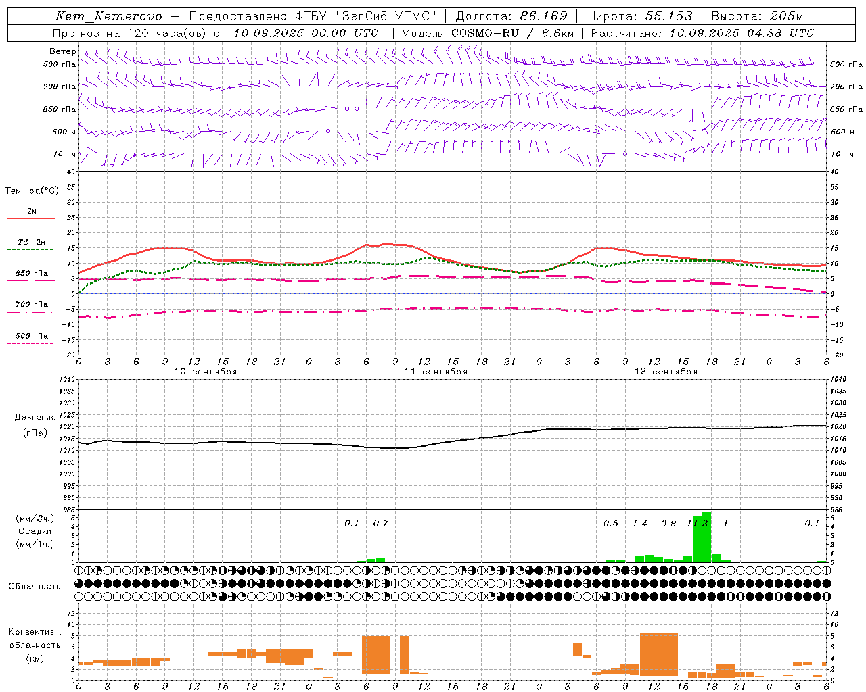Screen dimensions: 866x692
Task: Click the 'Облачность' cloud cover label
Action: click(x=35, y=587)
